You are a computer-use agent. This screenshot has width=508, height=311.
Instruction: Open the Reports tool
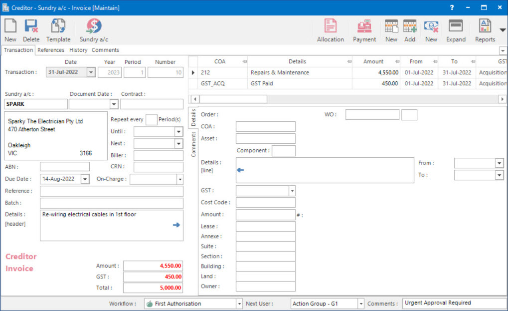click(484, 27)
